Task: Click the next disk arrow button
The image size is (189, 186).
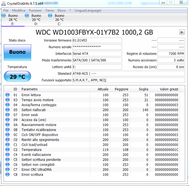Action: pos(182,32)
